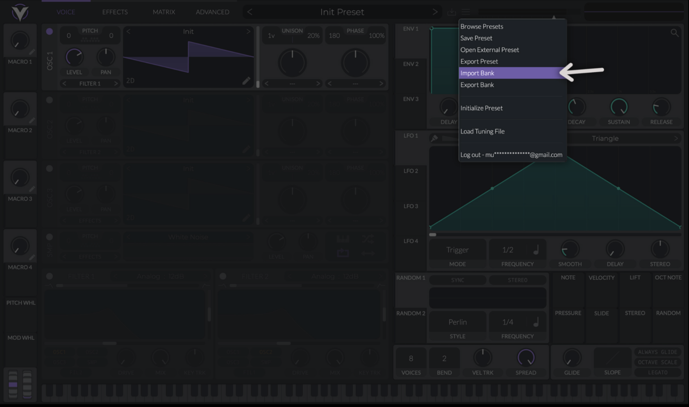
Task: Click the Log out entry at menu bottom
Action: click(511, 155)
